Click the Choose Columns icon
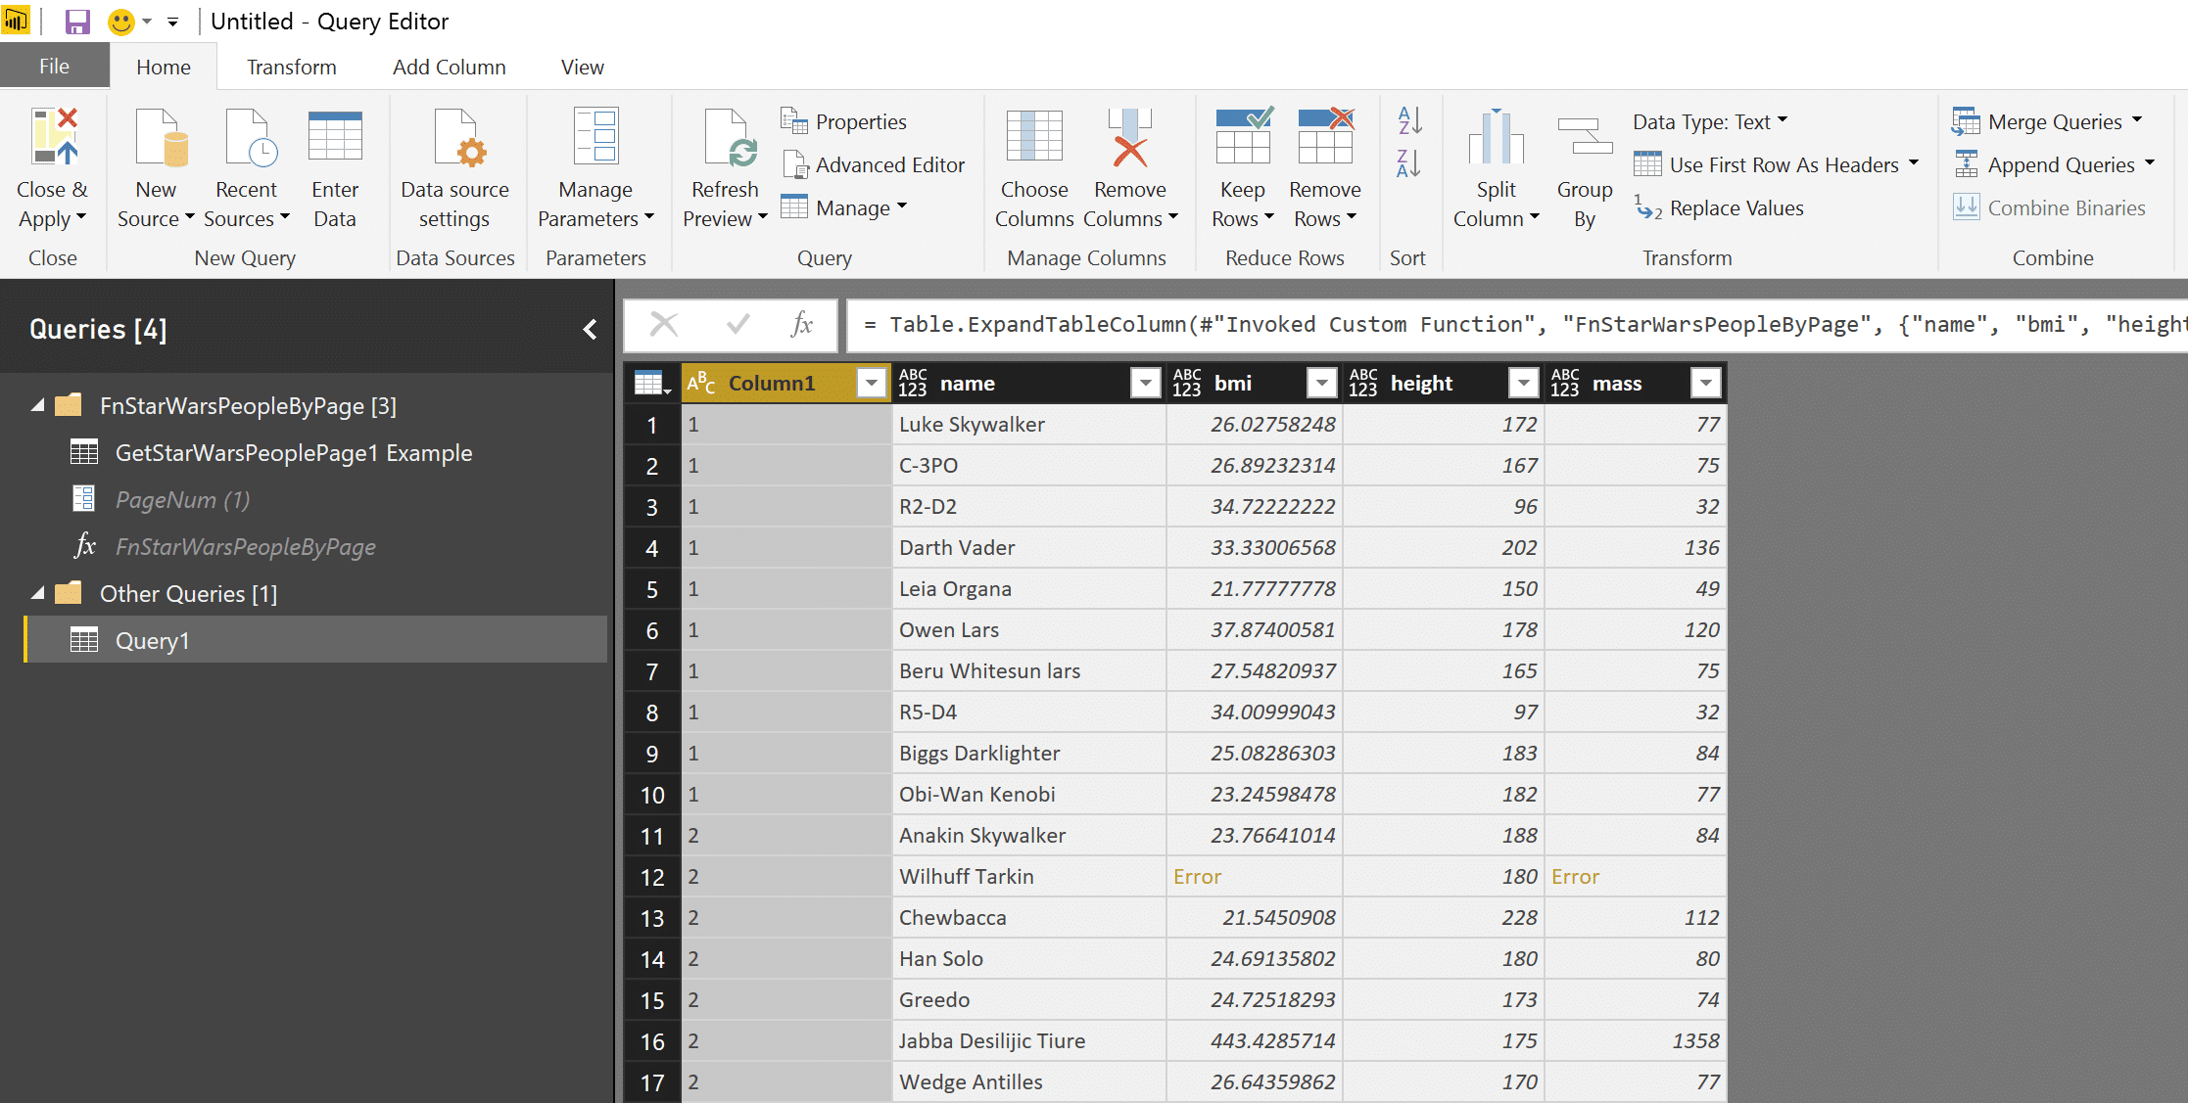The height and width of the screenshot is (1103, 2188). pyautogui.click(x=1034, y=137)
